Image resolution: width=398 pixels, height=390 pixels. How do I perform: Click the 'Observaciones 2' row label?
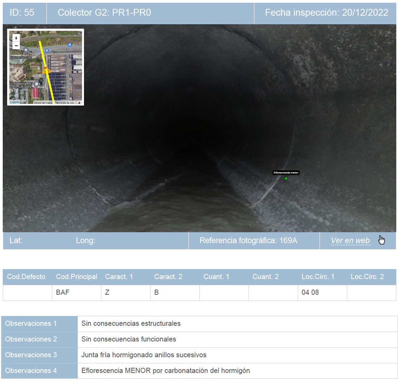click(39, 339)
